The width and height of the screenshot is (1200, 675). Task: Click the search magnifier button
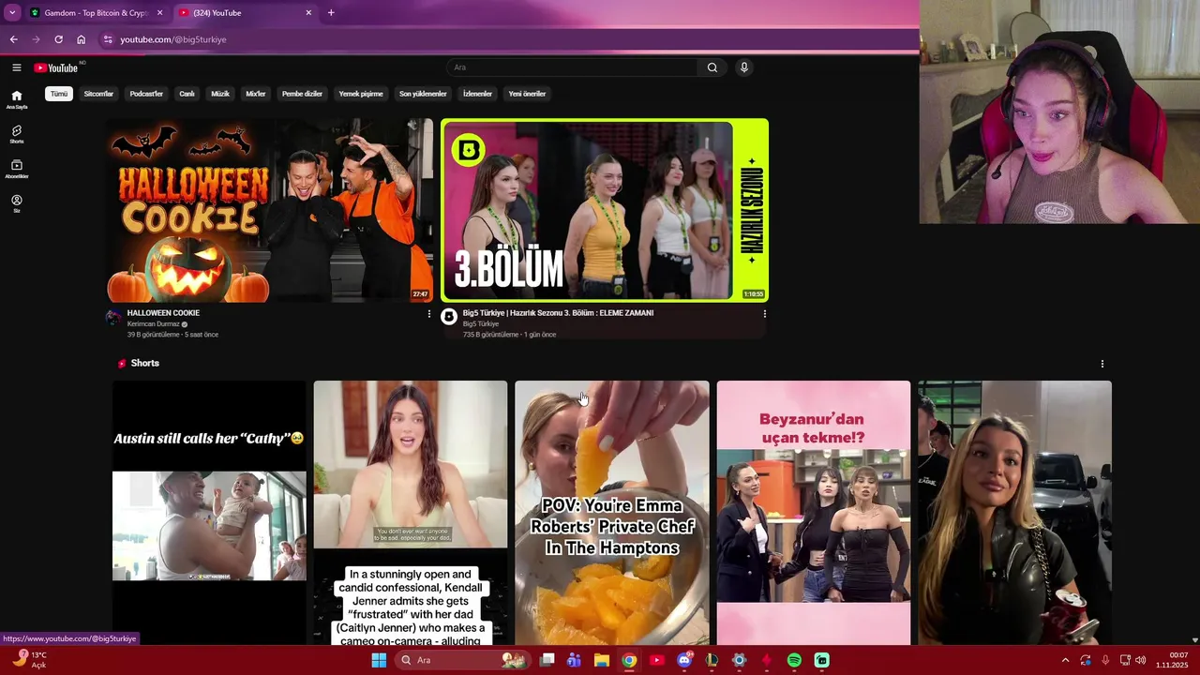coord(712,67)
